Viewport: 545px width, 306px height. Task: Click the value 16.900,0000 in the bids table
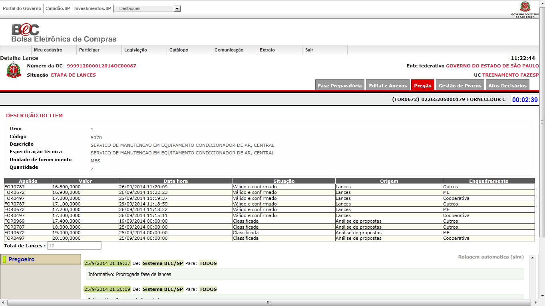(67, 192)
